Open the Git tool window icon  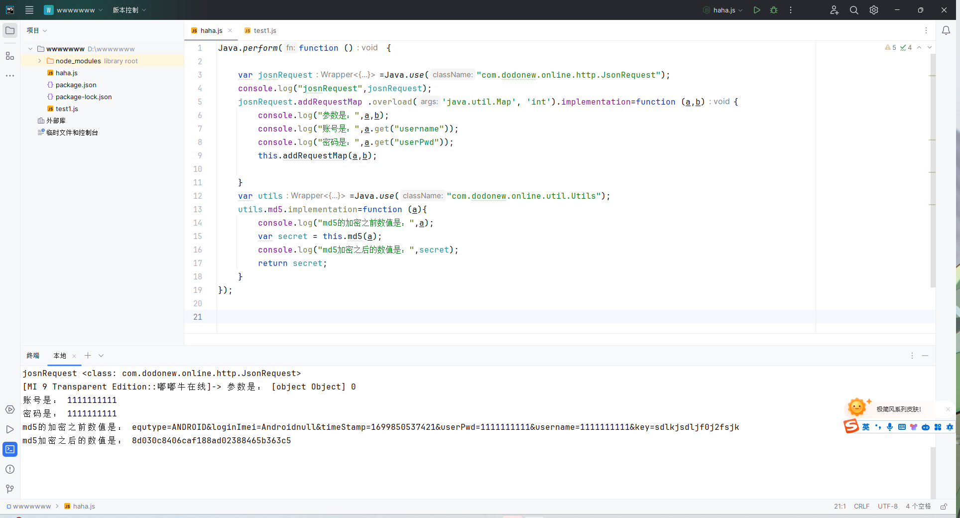(10, 489)
